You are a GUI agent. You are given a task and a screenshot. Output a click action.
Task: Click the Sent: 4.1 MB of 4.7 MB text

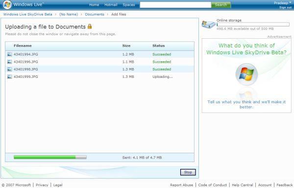pyautogui.click(x=142, y=158)
